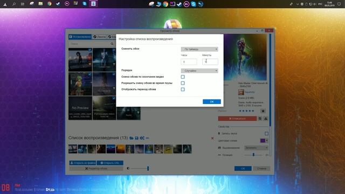Open the color scheme dropdown arrow

click(x=267, y=140)
